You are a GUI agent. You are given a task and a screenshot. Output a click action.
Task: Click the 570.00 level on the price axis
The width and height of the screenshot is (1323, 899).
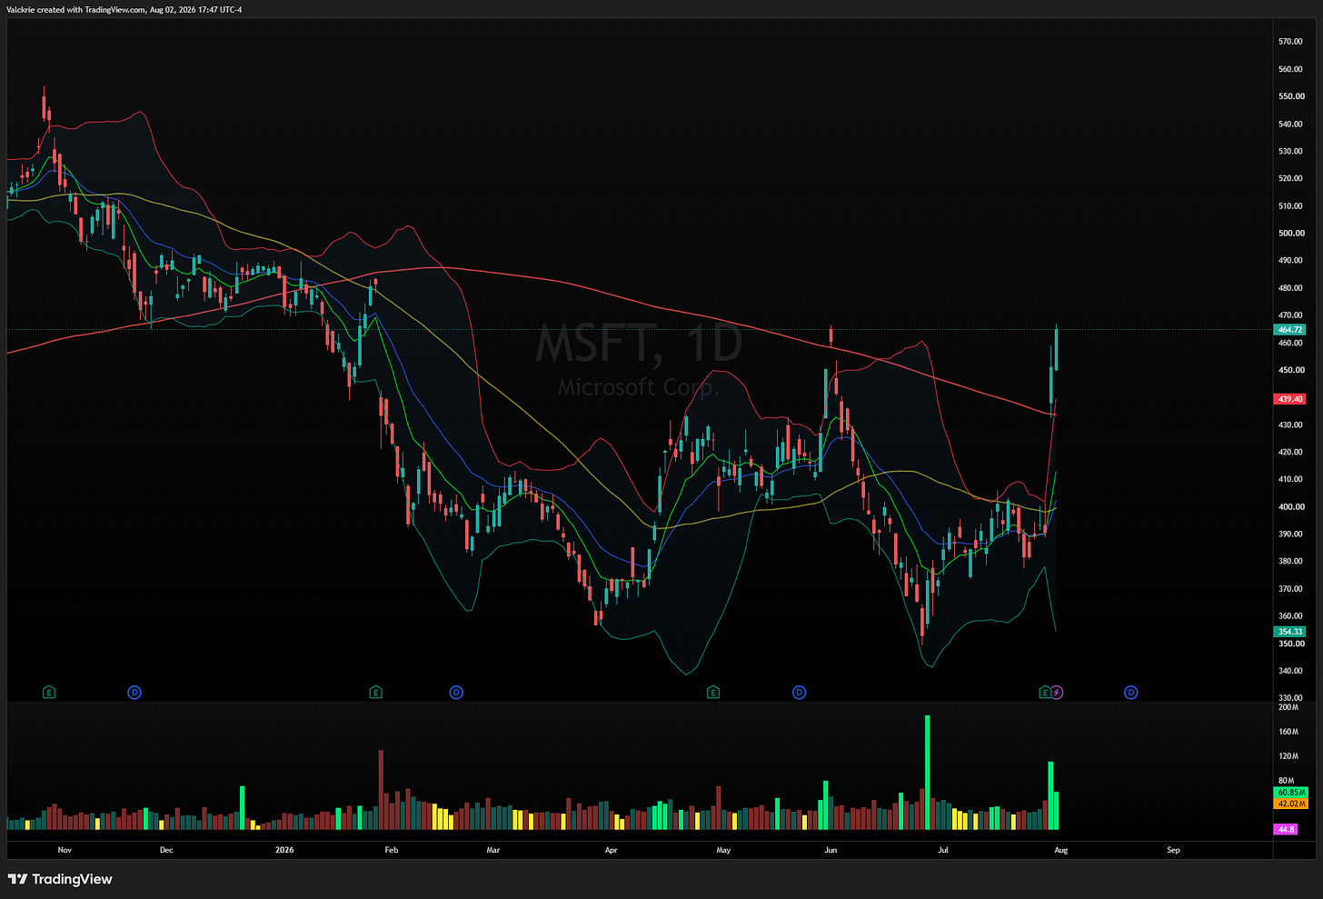1290,42
